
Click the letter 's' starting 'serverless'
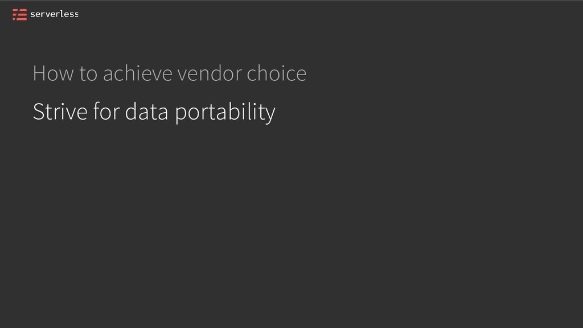tap(32, 15)
